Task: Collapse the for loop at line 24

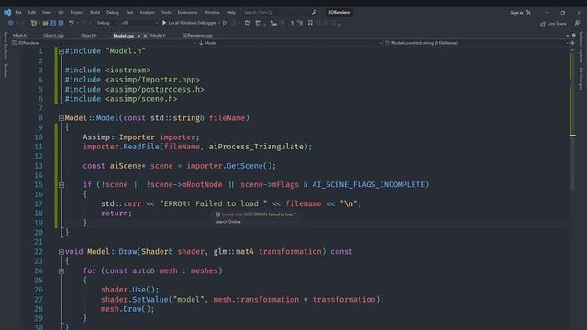Action: click(61, 271)
